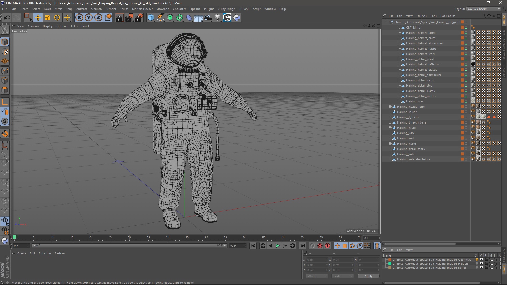Expand the Haiying_suit tree item
Screen dimensions: 507x285
pyautogui.click(x=390, y=138)
